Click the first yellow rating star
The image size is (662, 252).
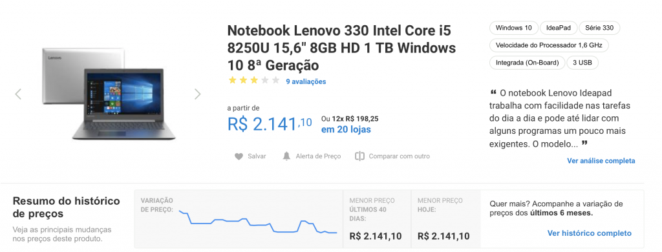(232, 80)
